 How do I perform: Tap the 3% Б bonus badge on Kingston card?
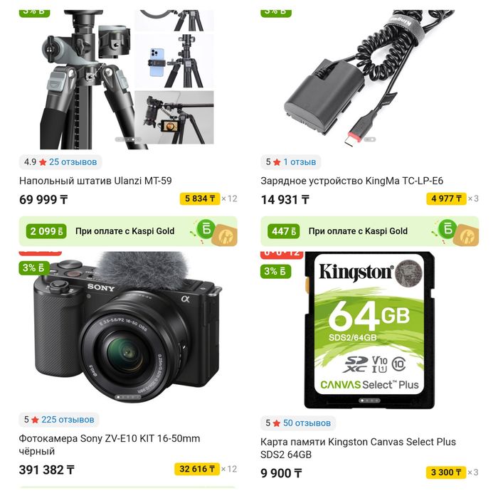click(275, 272)
